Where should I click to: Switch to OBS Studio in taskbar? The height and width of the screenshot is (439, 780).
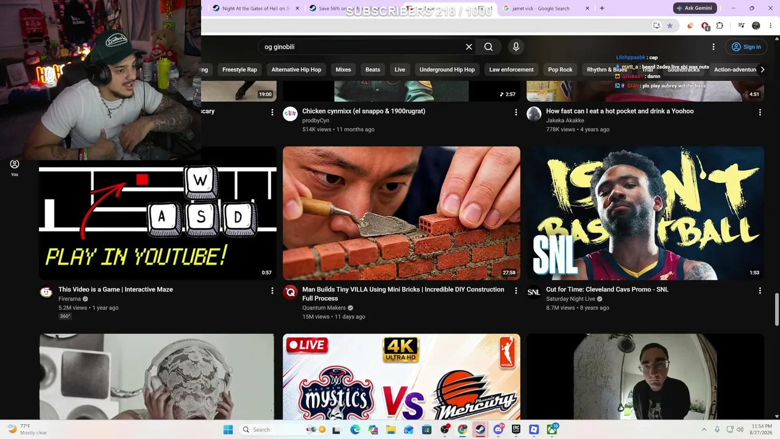coord(445,429)
